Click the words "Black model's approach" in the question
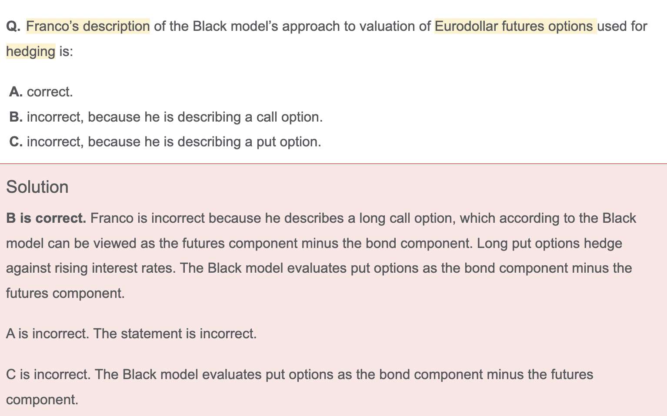The width and height of the screenshot is (667, 416). pos(266,26)
